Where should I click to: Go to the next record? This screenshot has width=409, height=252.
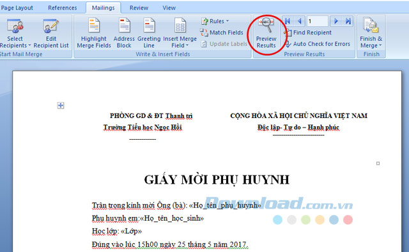336,21
